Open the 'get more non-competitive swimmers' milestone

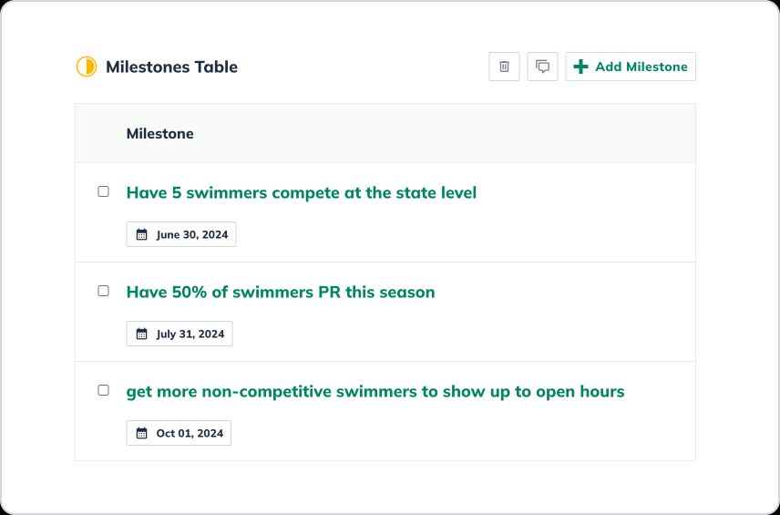pyautogui.click(x=375, y=391)
